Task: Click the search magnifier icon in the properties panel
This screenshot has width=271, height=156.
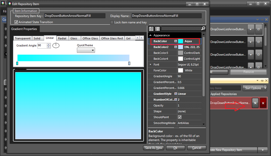Action: click(x=202, y=28)
